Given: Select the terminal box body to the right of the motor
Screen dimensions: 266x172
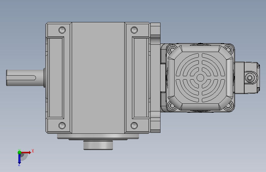Looking at the screenshot, I should coord(239,78).
